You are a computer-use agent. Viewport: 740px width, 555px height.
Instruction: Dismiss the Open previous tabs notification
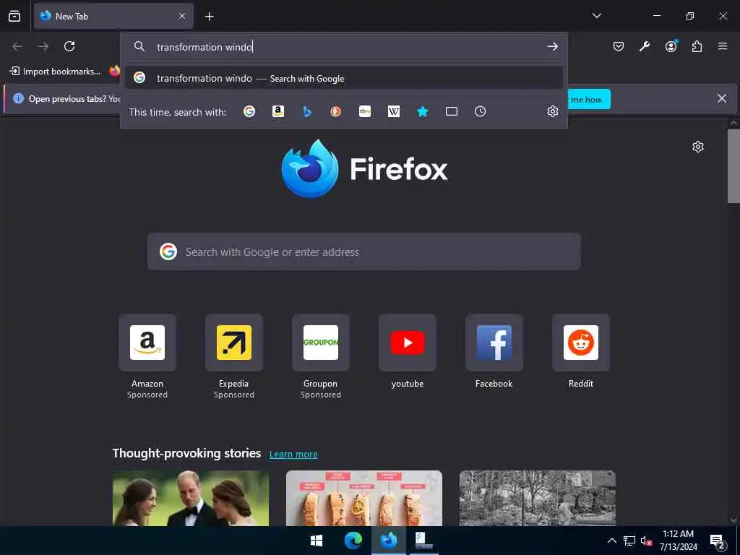pyautogui.click(x=722, y=98)
